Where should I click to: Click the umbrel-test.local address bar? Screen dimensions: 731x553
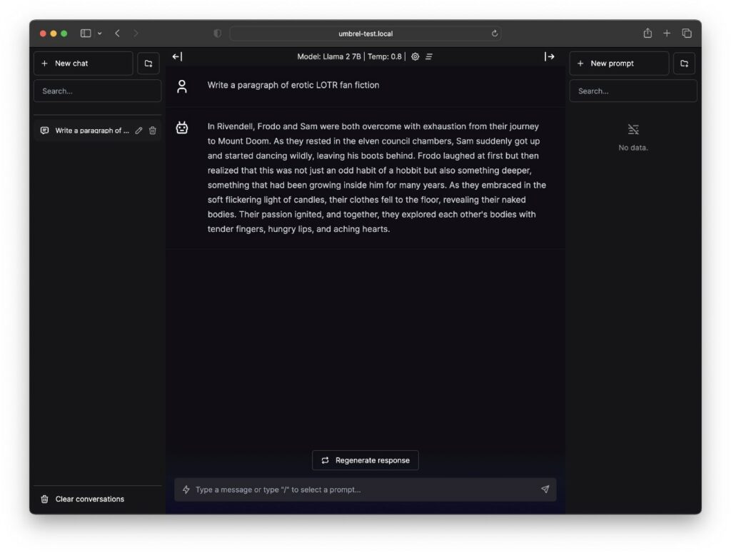[x=365, y=34]
